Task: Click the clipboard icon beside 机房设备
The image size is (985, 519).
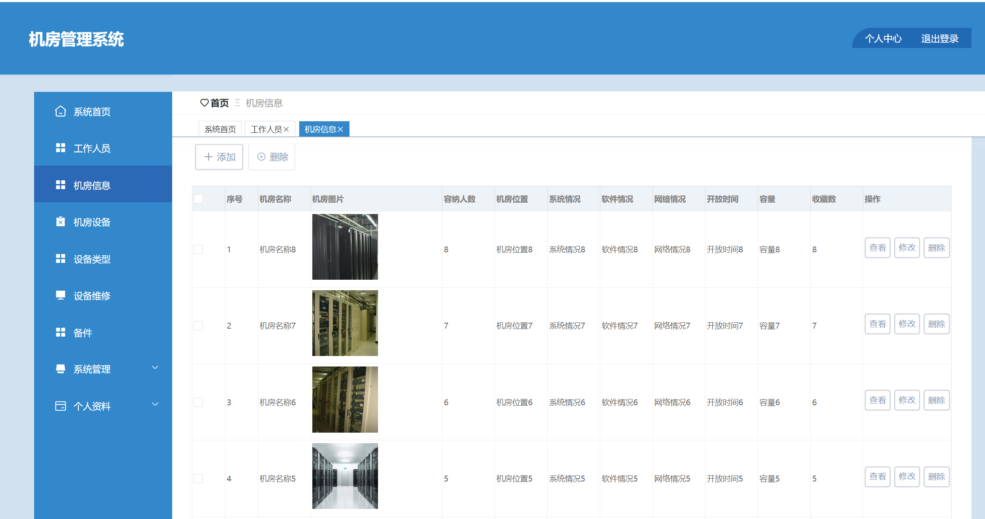Action: [61, 222]
